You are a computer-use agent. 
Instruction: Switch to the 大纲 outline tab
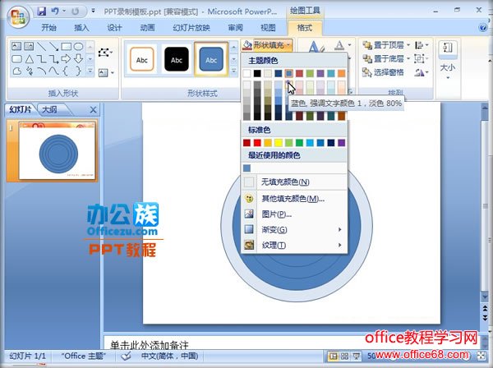(49, 110)
